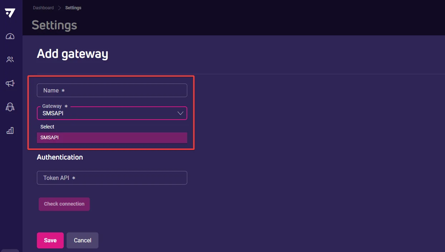This screenshot has width=445, height=252.
Task: Click the Settings breadcrumb item
Action: pos(73,8)
